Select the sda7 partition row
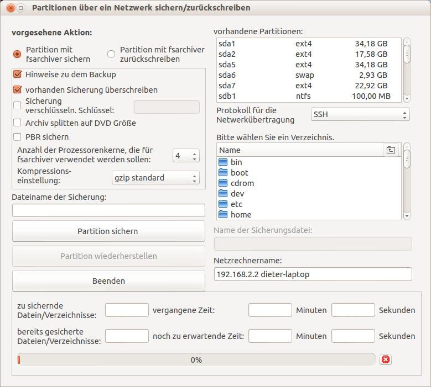The height and width of the screenshot is (387, 431). (x=309, y=86)
